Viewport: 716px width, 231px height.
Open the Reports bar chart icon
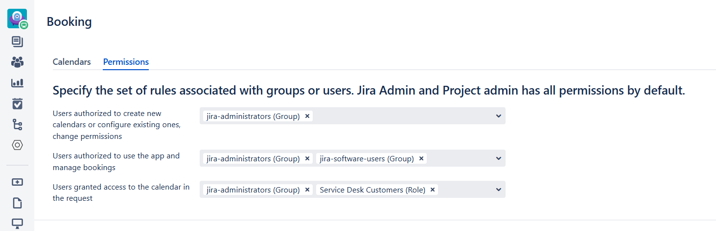[x=17, y=83]
